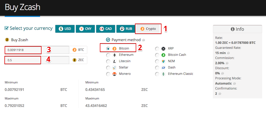Click minimum ZEC value 0.43434165

point(95,89)
